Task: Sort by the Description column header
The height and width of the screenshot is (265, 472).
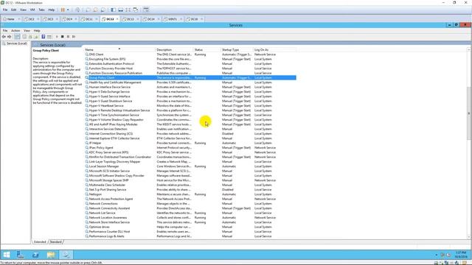Action: pyautogui.click(x=174, y=49)
